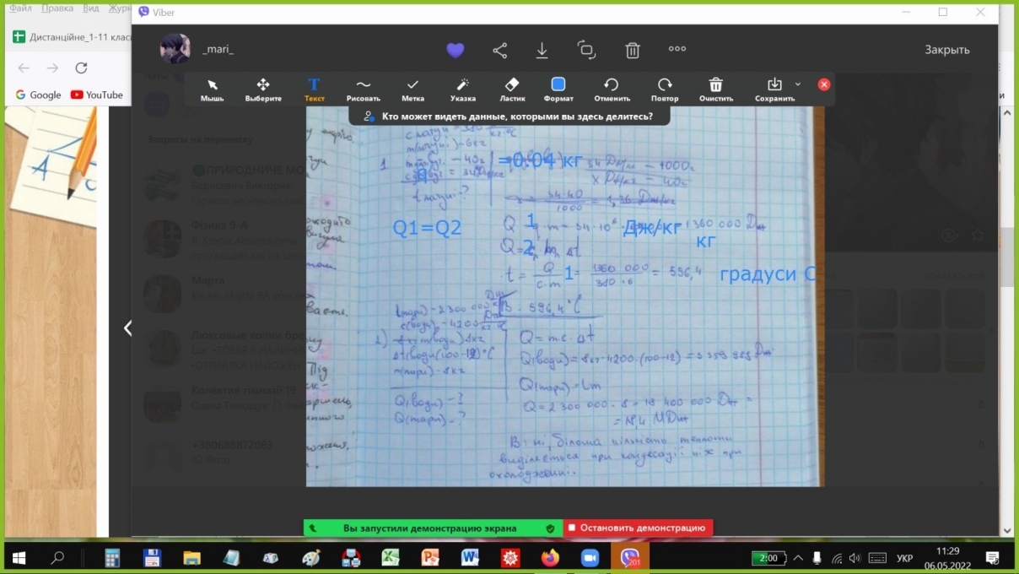
Task: Clear annotations with Очистить trash icon
Action: [x=715, y=89]
